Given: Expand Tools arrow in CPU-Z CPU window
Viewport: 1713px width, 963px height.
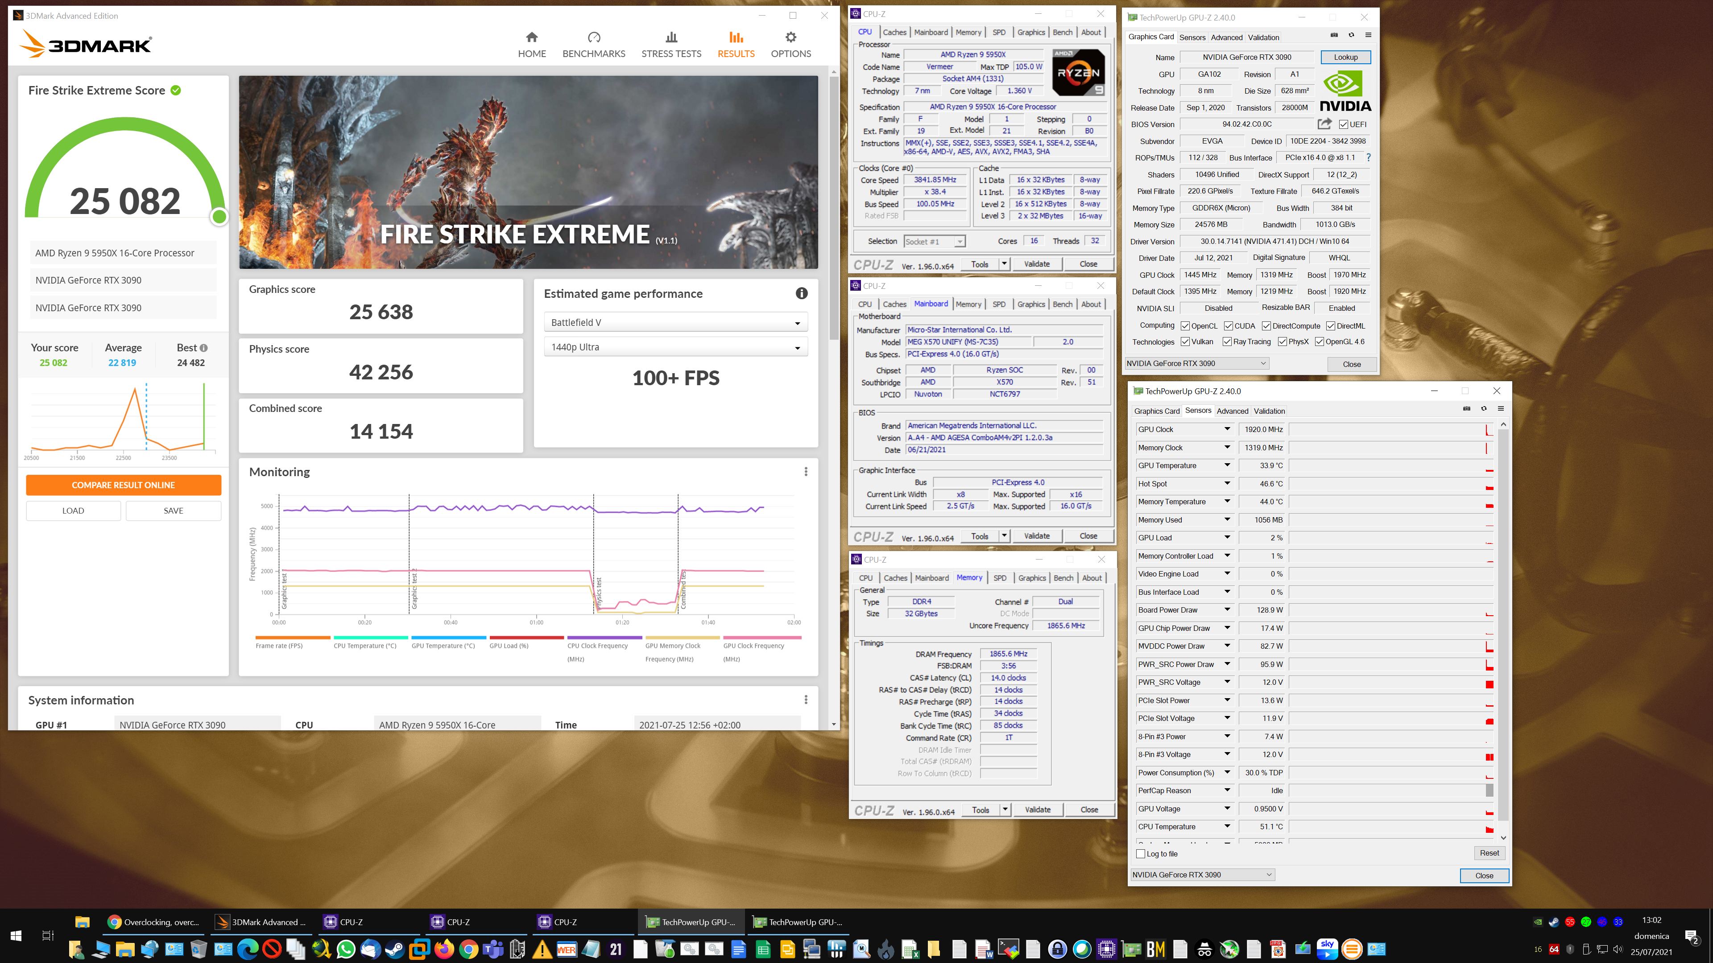Looking at the screenshot, I should (1004, 264).
